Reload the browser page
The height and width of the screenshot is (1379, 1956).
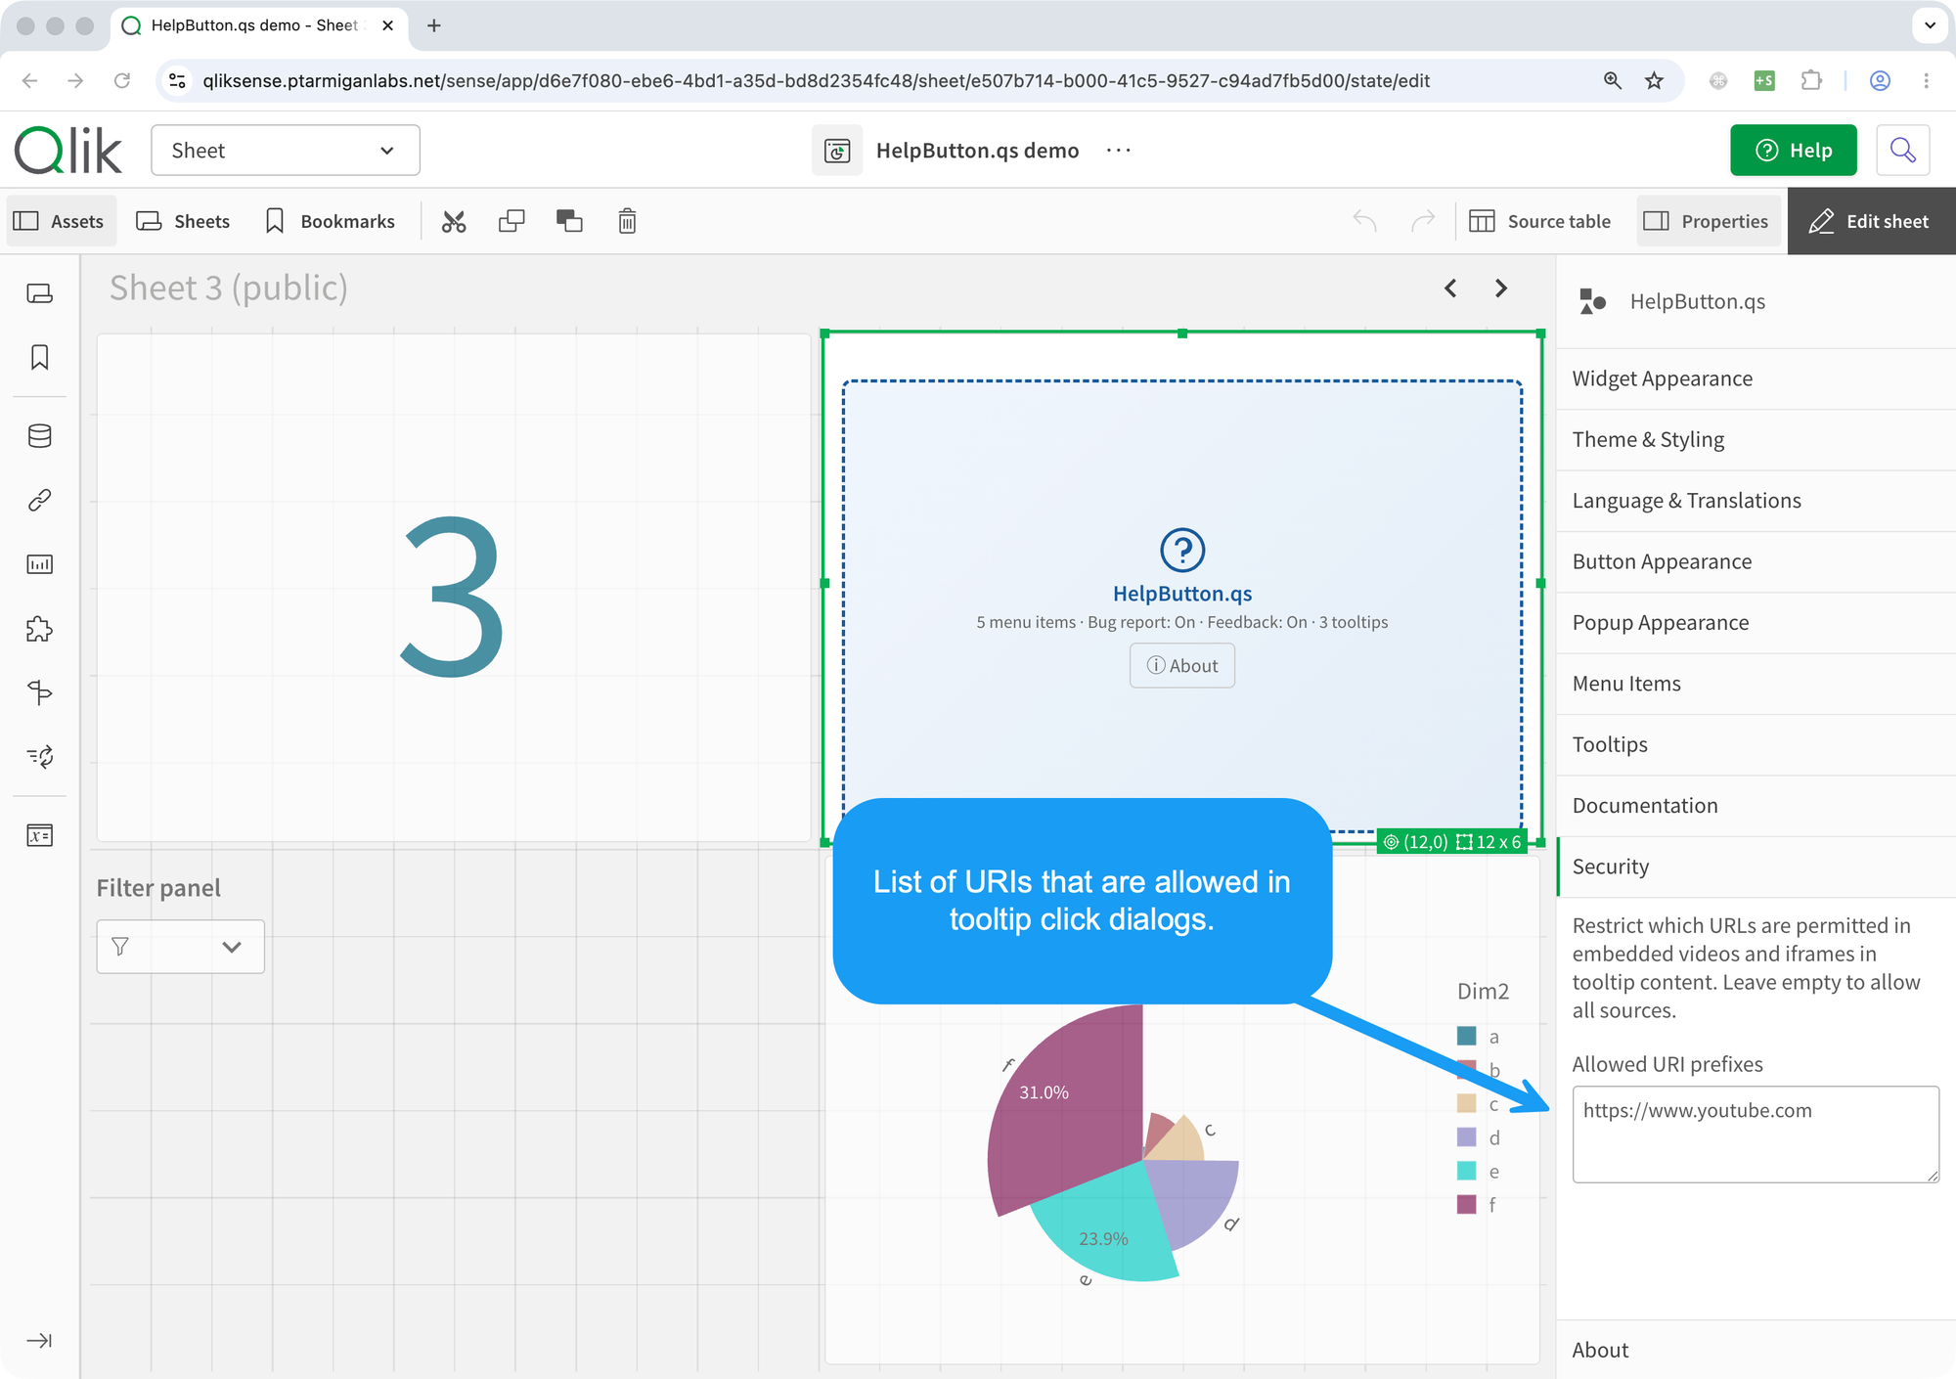122,80
